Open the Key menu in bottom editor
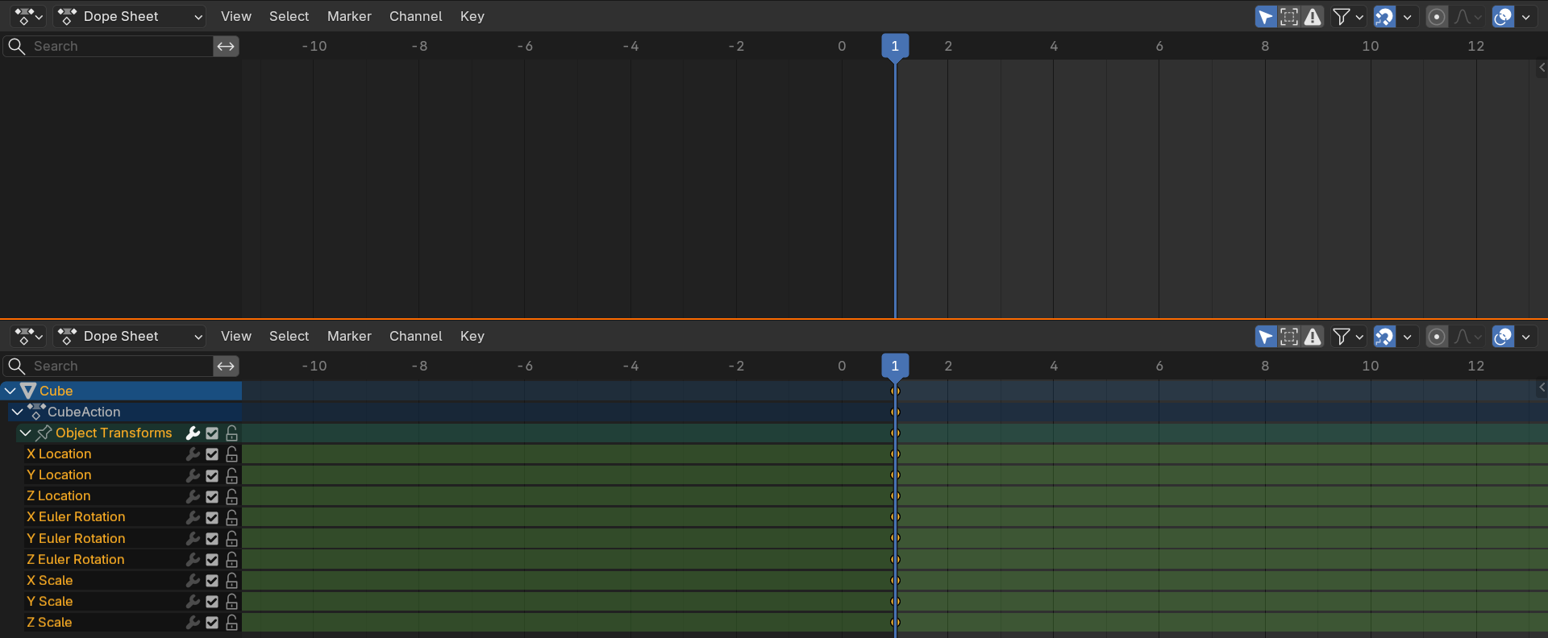This screenshot has height=638, width=1548. [x=472, y=336]
